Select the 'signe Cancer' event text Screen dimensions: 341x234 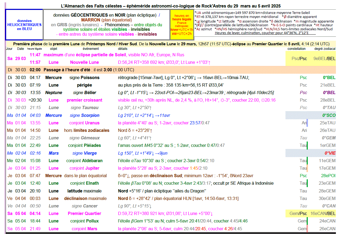[84, 206]
